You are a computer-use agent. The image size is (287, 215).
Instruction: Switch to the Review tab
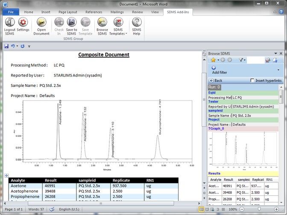click(138, 12)
